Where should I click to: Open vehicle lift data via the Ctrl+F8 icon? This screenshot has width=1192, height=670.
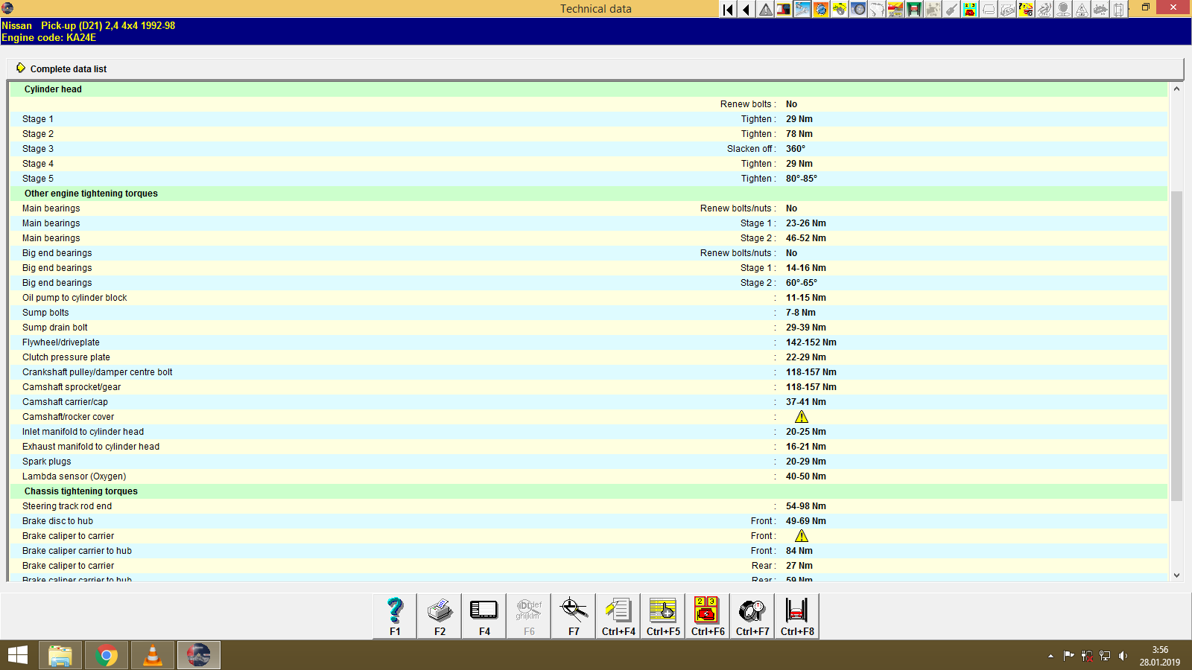796,615
